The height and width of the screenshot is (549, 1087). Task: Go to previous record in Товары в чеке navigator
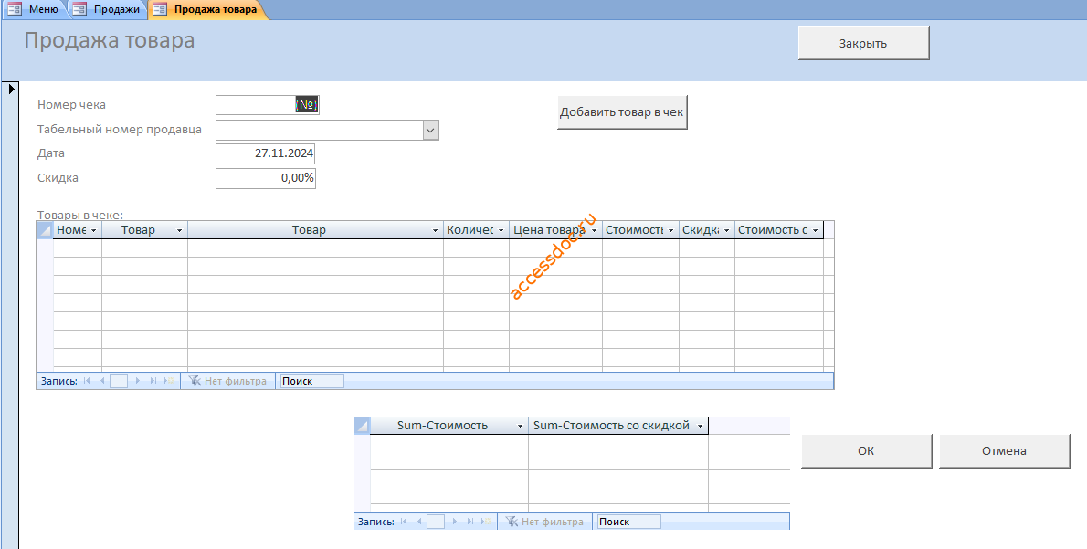(102, 381)
